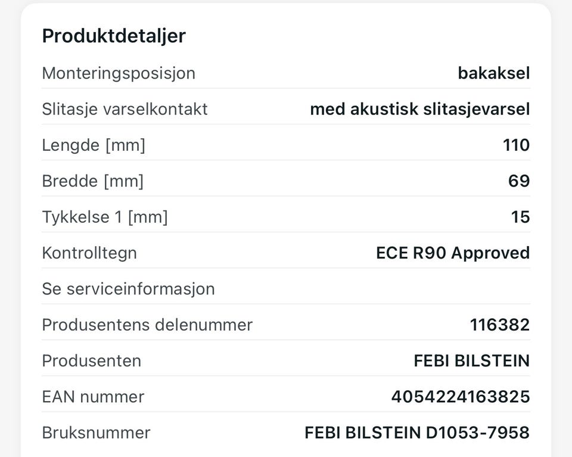
Task: Select the Tykkelse 1 [mm] label
Action: pos(105,217)
